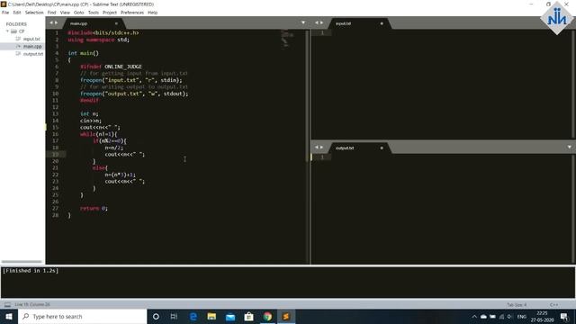Click the 'return 0;' code line
Image resolution: width=576 pixels, height=324 pixels.
[x=94, y=208]
